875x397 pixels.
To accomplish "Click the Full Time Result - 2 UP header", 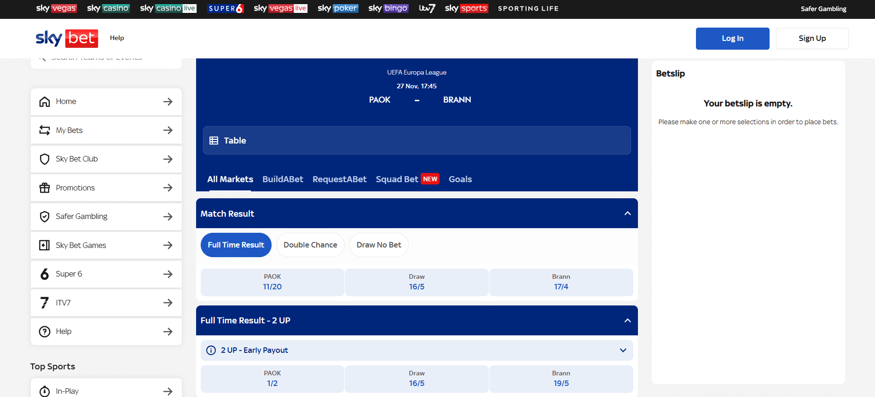I will point(417,321).
